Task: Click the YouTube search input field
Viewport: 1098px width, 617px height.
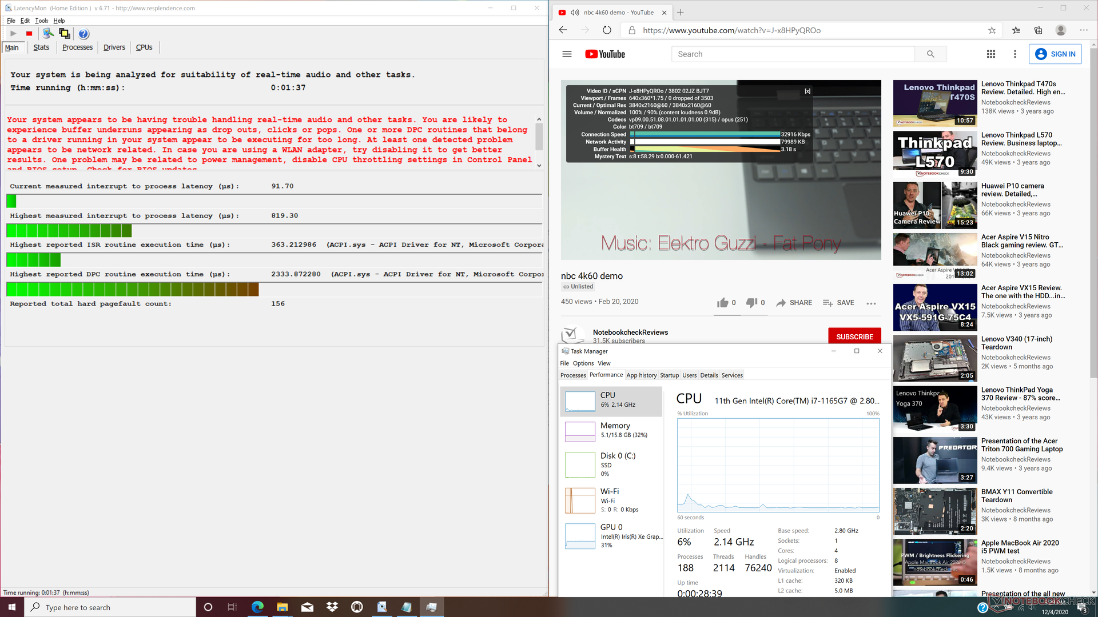Action: (793, 54)
